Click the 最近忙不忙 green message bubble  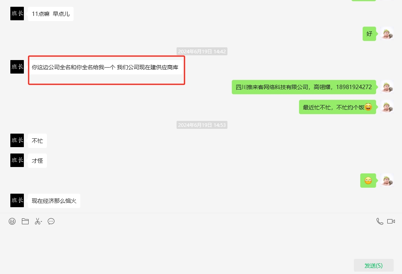[x=337, y=107]
